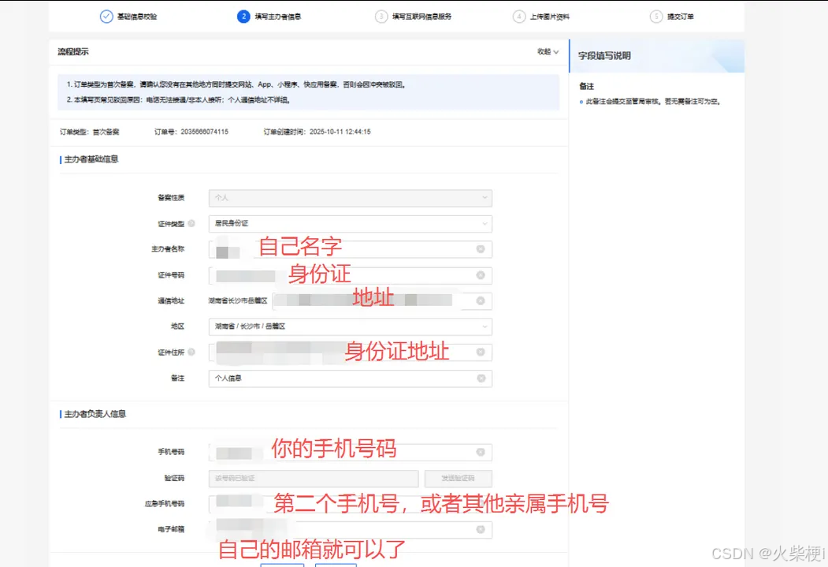The height and width of the screenshot is (567, 828).
Task: Click the 流程提示 panel title
Action: [x=73, y=51]
